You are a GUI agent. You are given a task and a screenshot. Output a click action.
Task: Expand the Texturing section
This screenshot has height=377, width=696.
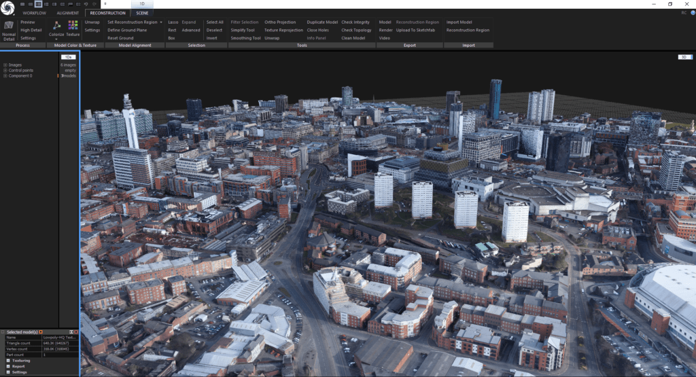[x=8, y=361]
